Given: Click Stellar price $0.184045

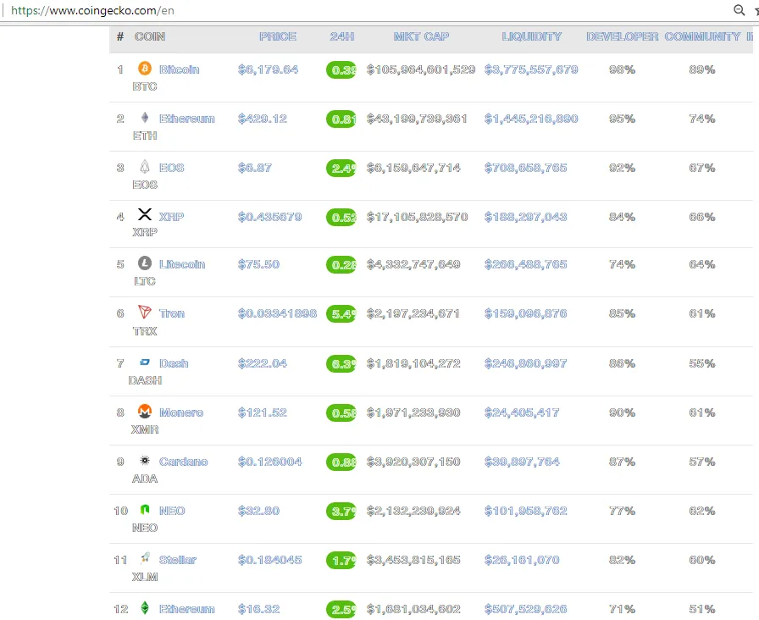Looking at the screenshot, I should (269, 560).
